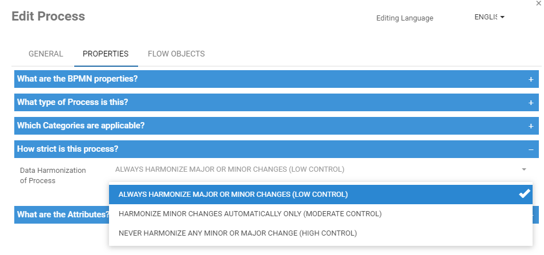Open the Editing Language dropdown

coord(489,17)
